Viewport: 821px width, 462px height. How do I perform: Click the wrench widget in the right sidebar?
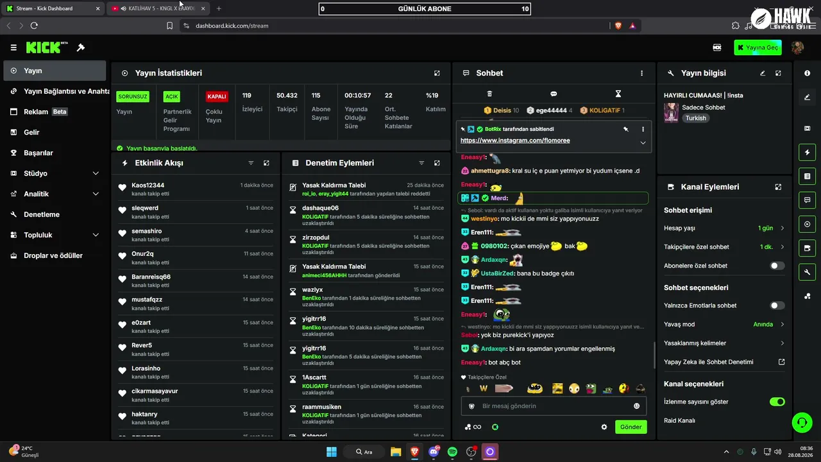[807, 272]
